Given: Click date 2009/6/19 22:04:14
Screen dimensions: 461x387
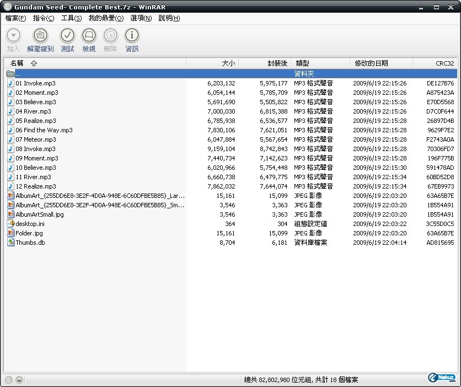Looking at the screenshot, I should pos(380,243).
